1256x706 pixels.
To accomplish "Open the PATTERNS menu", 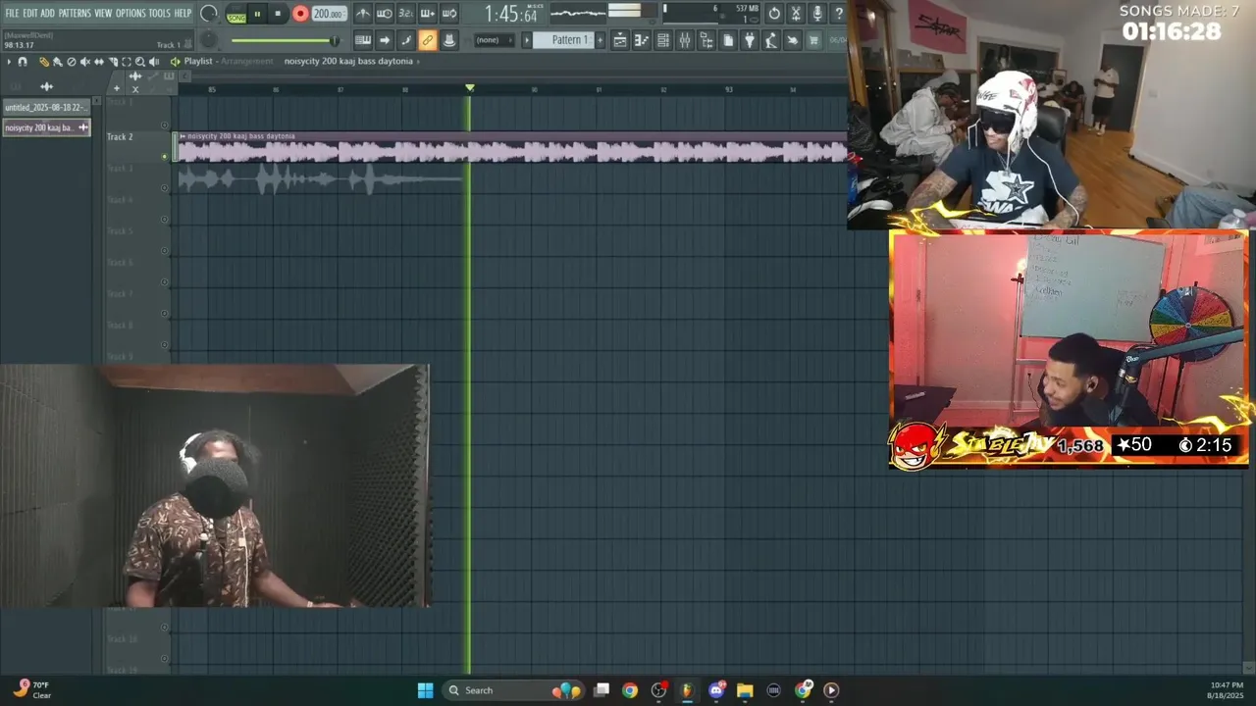I will click(x=75, y=13).
